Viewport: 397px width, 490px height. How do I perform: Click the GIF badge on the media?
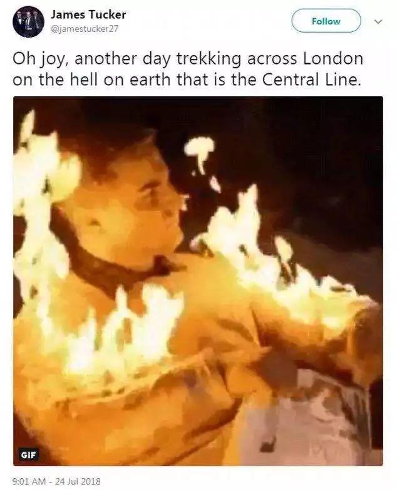pos(29,455)
